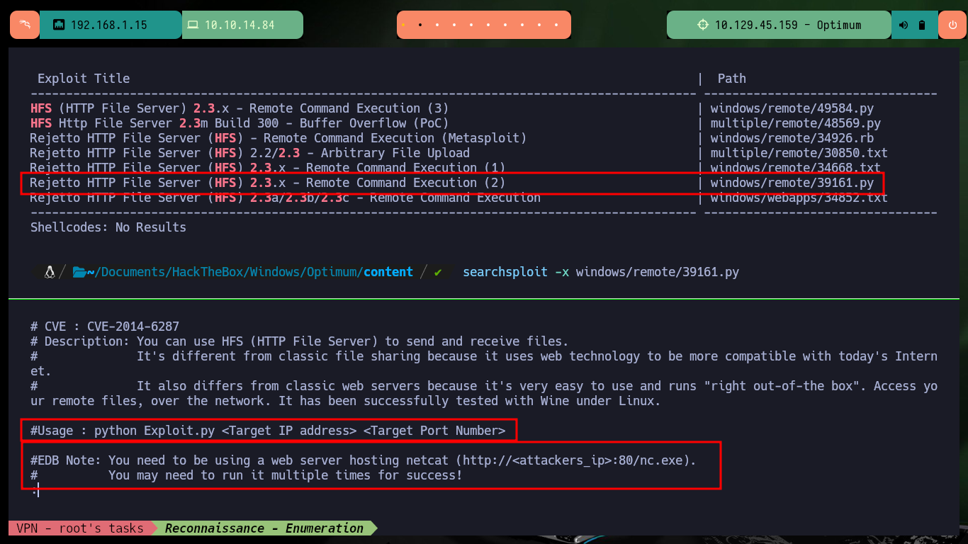The width and height of the screenshot is (968, 544).
Task: Select path windows/remote/34926.rb
Action: pyautogui.click(x=792, y=138)
